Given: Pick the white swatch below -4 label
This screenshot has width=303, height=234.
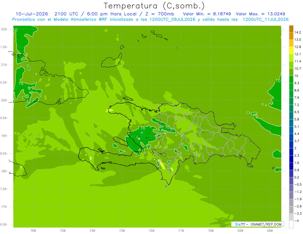Looking at the screenshot, I should click(x=291, y=224).
